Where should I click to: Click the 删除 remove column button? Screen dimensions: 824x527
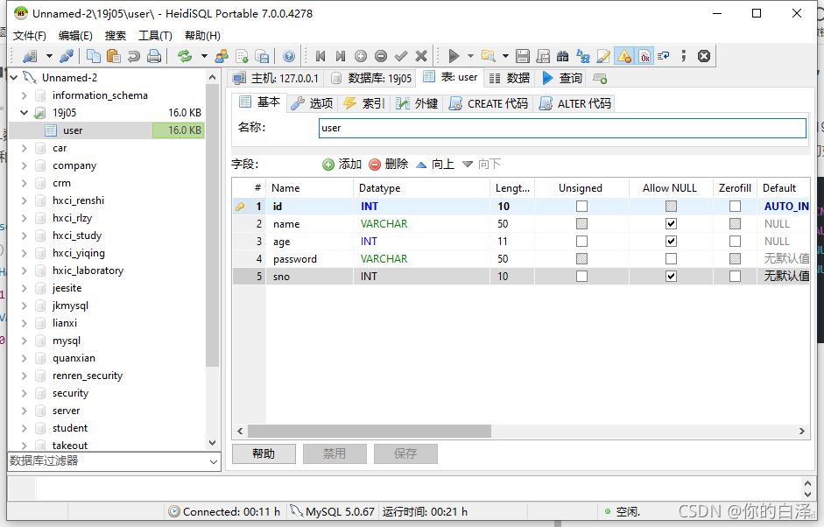pos(388,165)
